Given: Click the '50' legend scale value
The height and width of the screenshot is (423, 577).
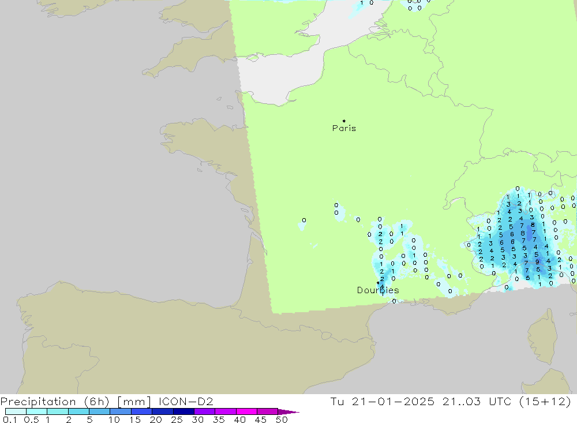Looking at the screenshot, I should click(x=282, y=420).
